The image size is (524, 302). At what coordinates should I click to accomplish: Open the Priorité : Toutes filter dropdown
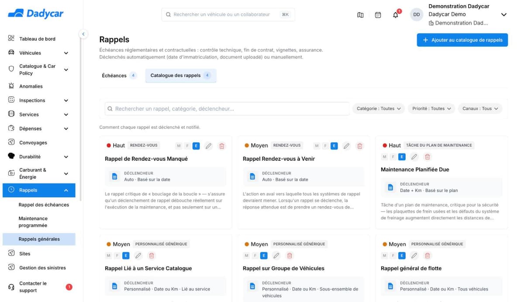[x=431, y=109]
